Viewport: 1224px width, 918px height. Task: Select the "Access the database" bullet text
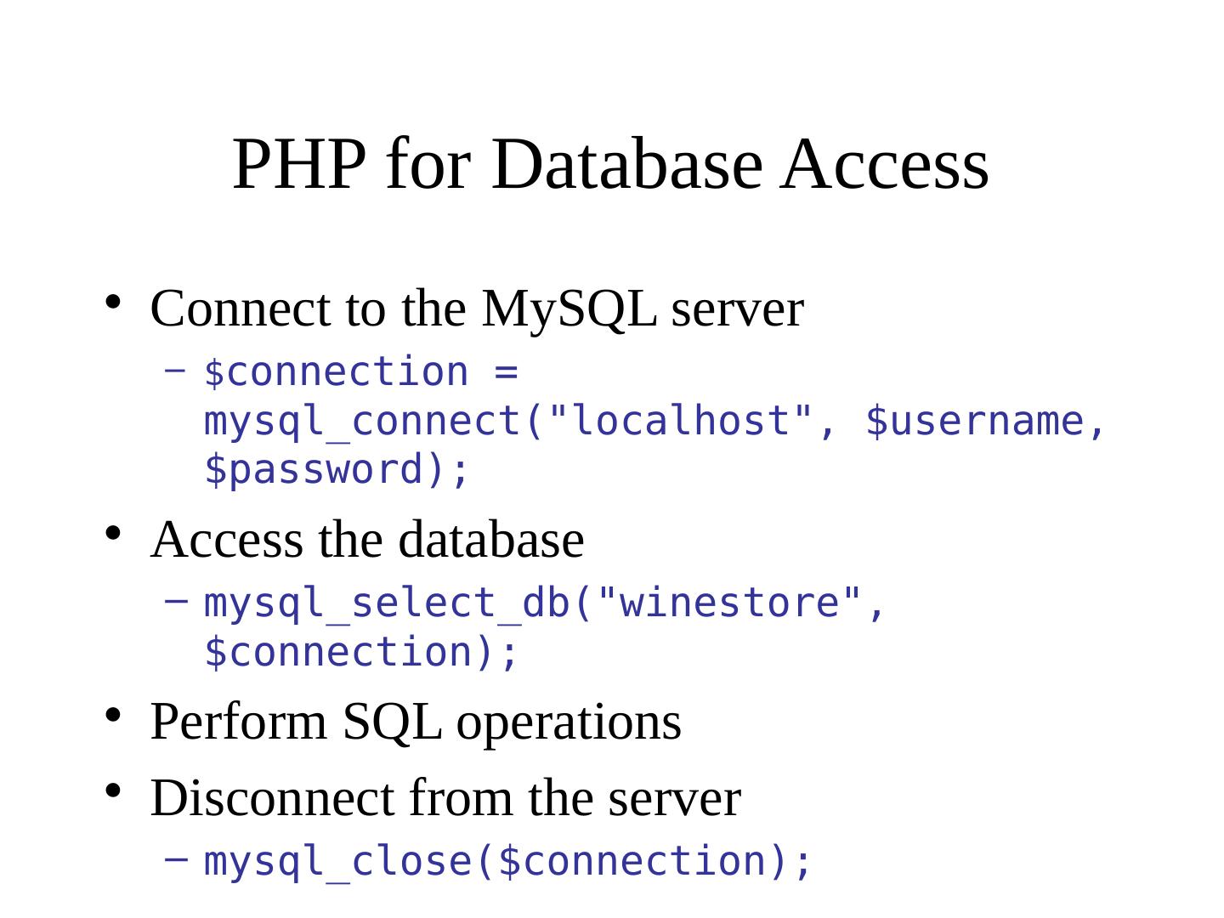coord(367,540)
